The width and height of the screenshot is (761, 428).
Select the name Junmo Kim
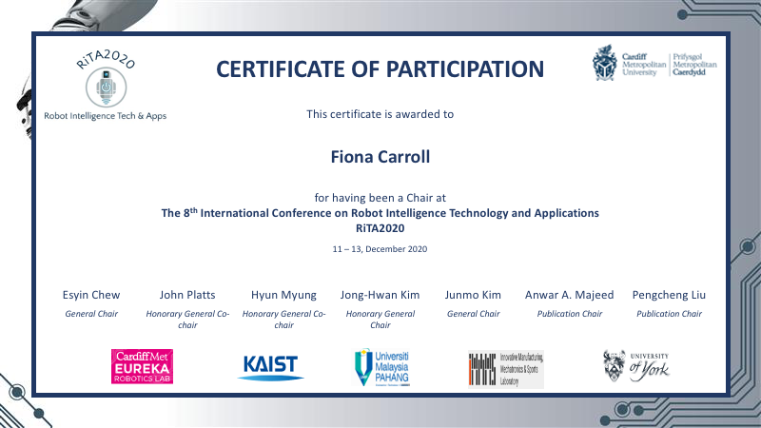473,295
